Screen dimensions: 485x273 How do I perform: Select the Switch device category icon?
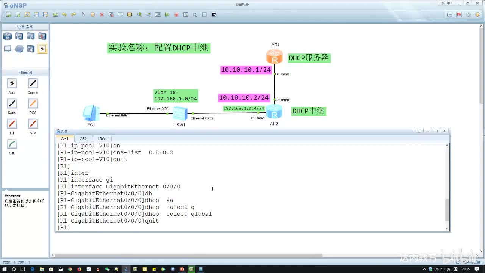19,36
